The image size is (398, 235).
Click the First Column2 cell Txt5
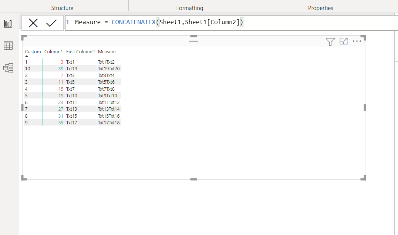tap(70, 82)
